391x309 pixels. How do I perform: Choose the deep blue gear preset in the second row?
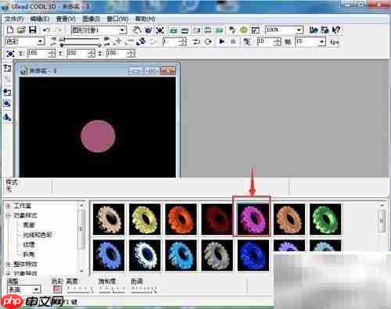(x=253, y=255)
